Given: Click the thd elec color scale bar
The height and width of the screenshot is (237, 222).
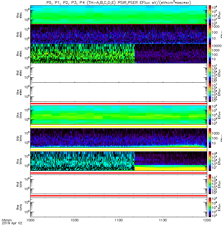Looking at the screenshot, I should [210, 73].
